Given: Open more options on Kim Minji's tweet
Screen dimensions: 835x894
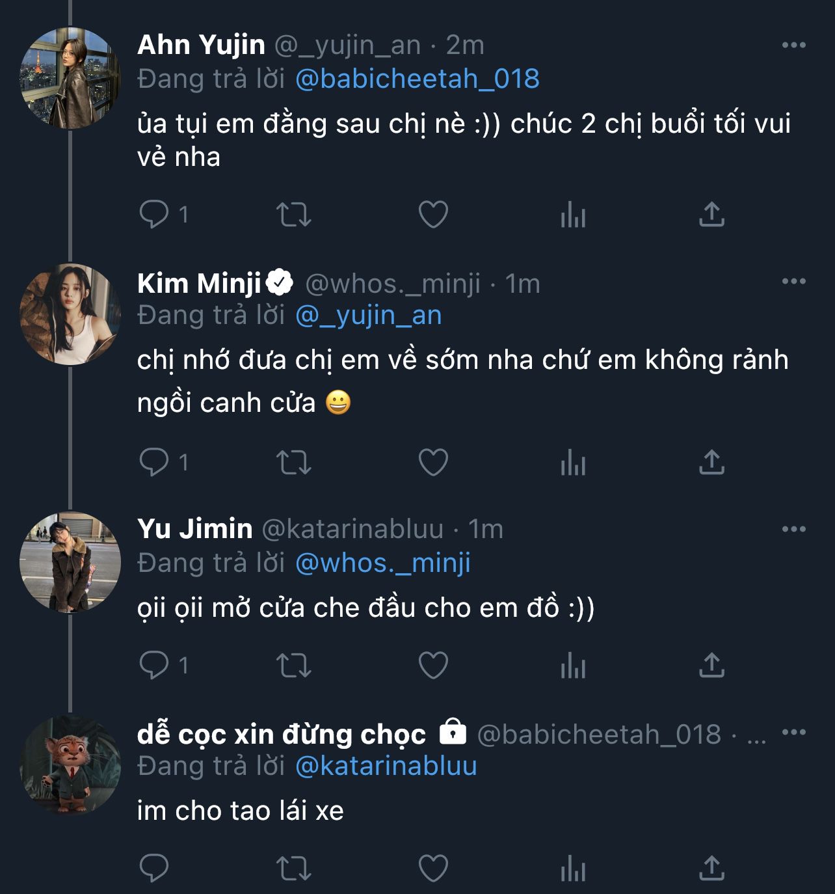Looking at the screenshot, I should coord(793,281).
